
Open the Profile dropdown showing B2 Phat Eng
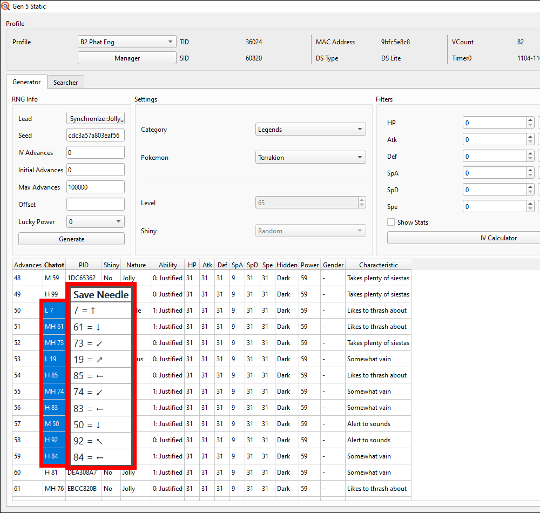(127, 42)
